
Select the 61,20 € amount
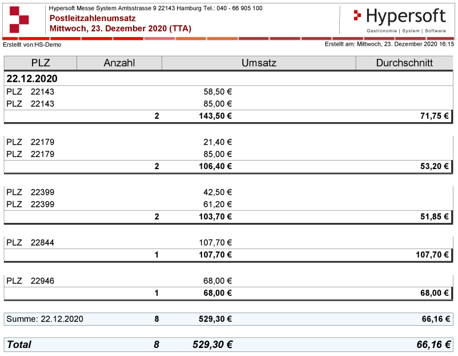point(218,205)
